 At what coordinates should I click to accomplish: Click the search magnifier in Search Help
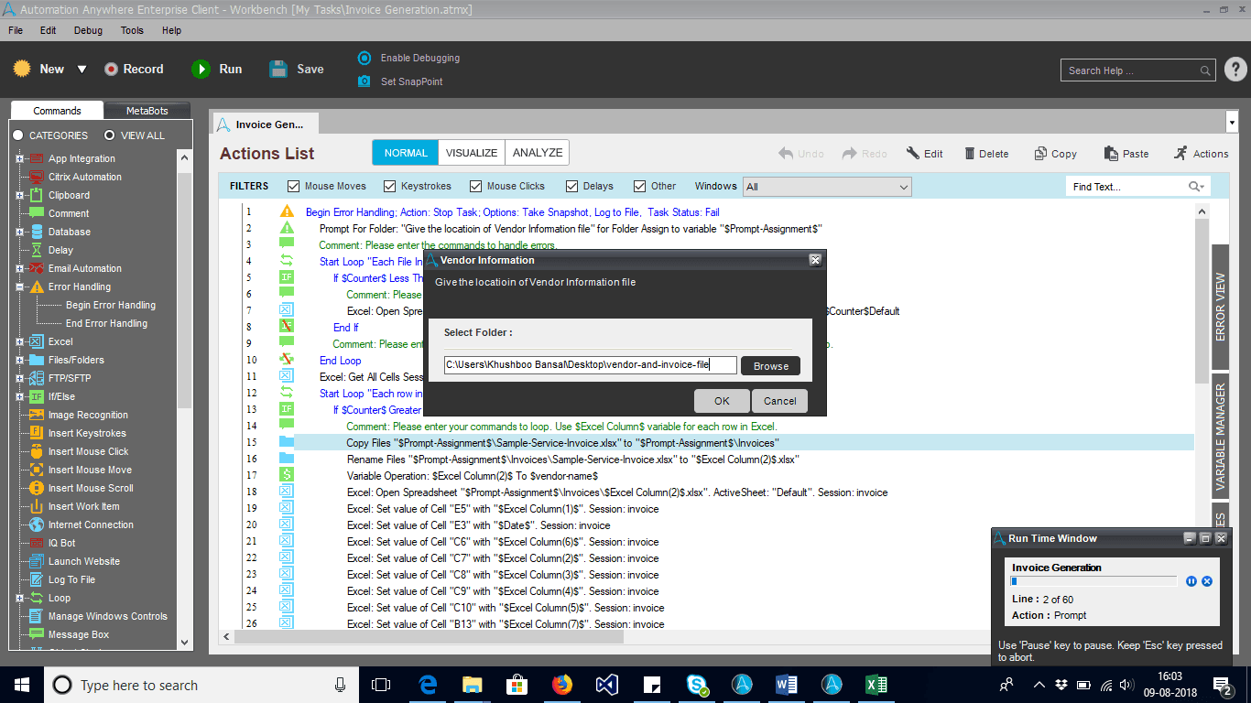coord(1206,70)
